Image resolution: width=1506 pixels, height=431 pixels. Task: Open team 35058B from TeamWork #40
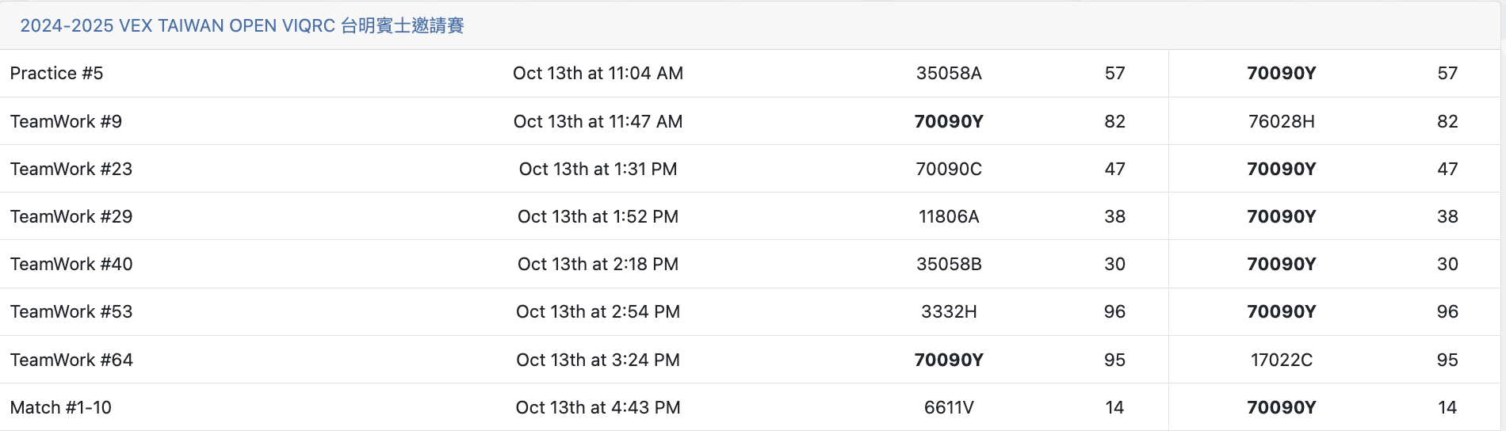(x=949, y=264)
